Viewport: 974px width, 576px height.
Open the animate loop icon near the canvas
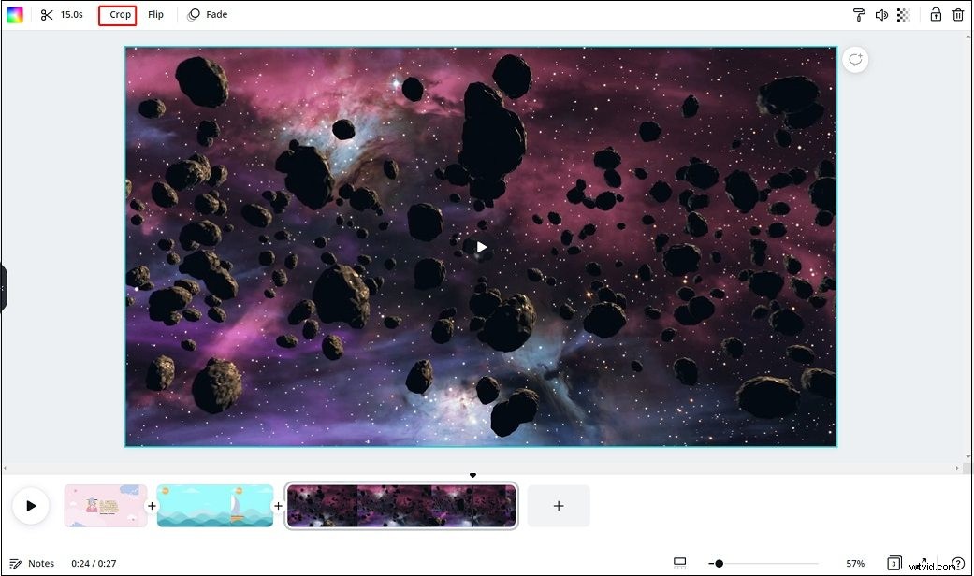pos(854,59)
